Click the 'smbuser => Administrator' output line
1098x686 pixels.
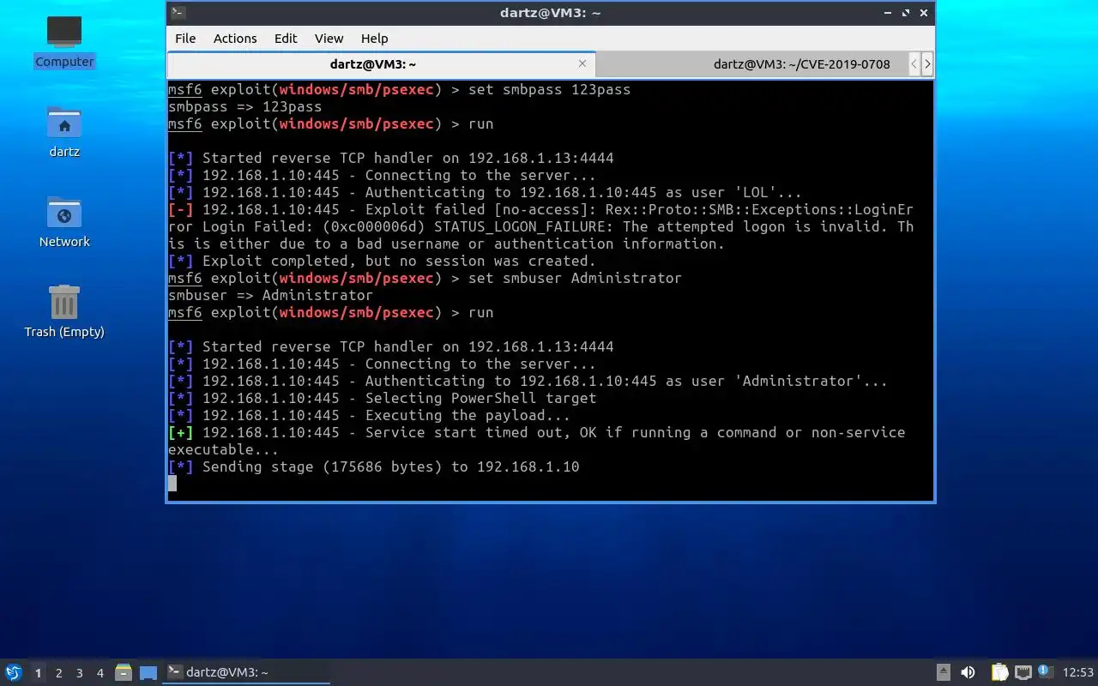270,296
